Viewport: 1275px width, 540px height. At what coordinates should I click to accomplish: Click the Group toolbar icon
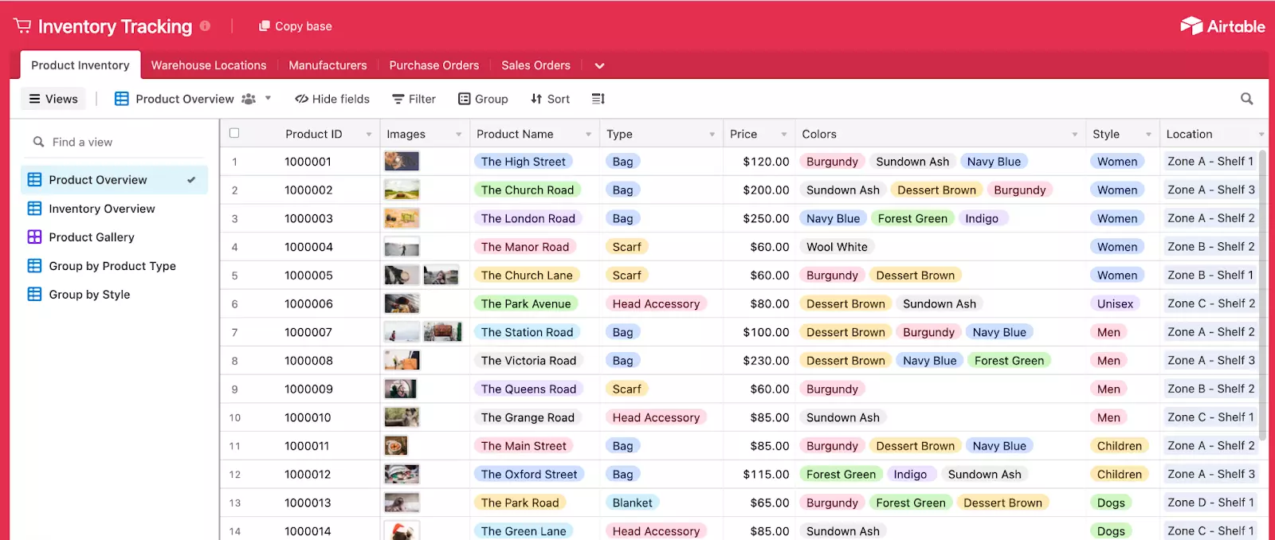pos(464,99)
